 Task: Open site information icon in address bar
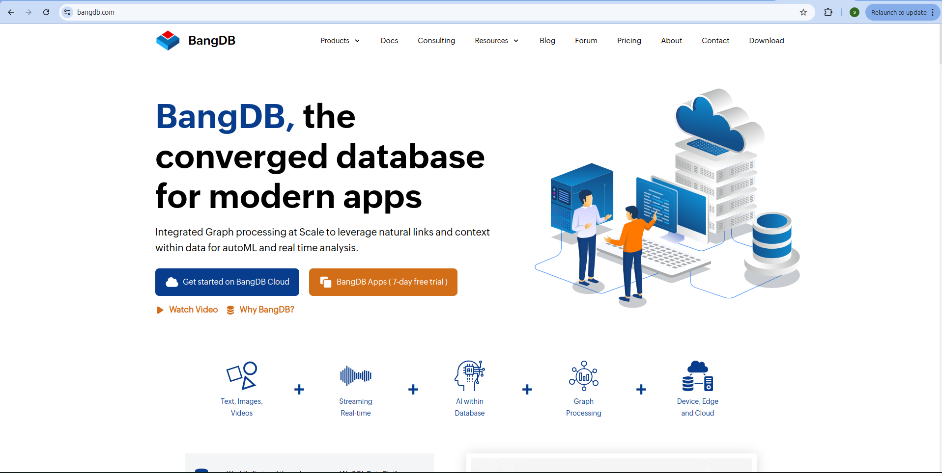point(68,12)
